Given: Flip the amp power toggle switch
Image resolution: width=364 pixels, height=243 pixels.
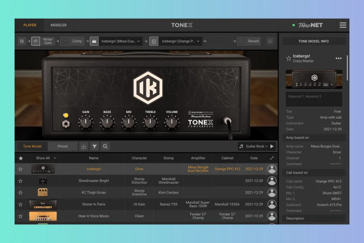Looking at the screenshot, I should point(66,124).
